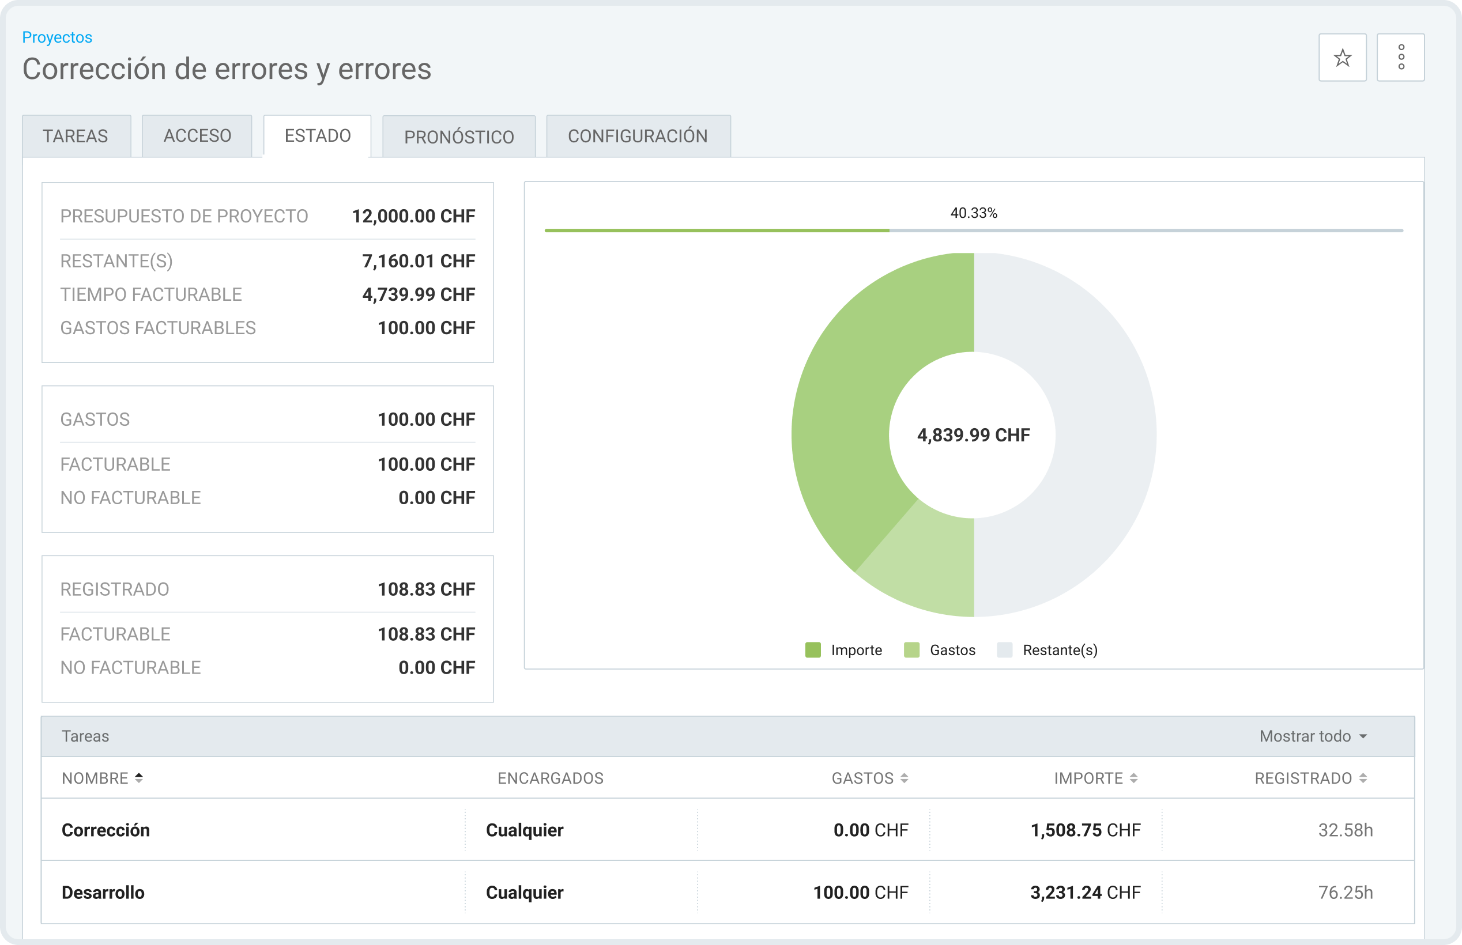Click the sort icon on the GASTOS column

pos(904,778)
